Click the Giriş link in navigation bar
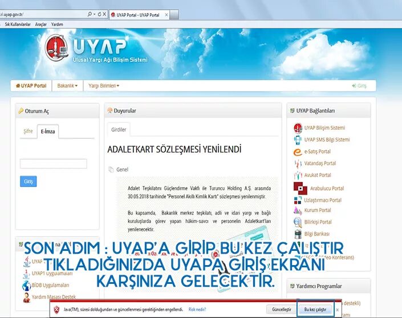This screenshot has height=318, width=402. [359, 86]
